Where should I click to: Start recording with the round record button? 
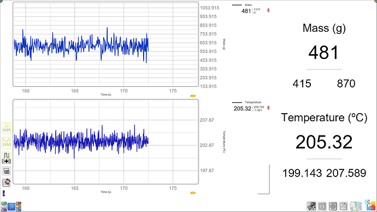[333, 206]
